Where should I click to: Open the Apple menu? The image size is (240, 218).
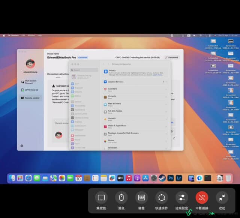tap(4, 35)
